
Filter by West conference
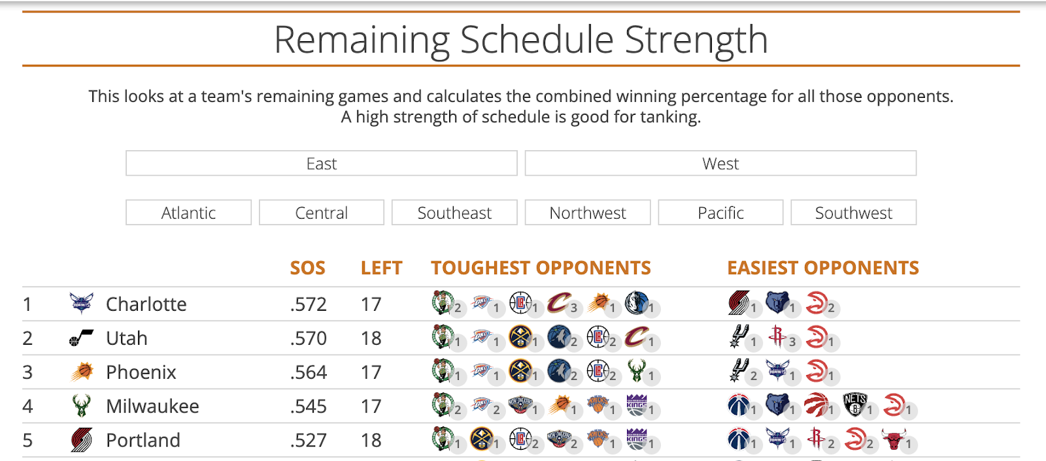pos(720,163)
